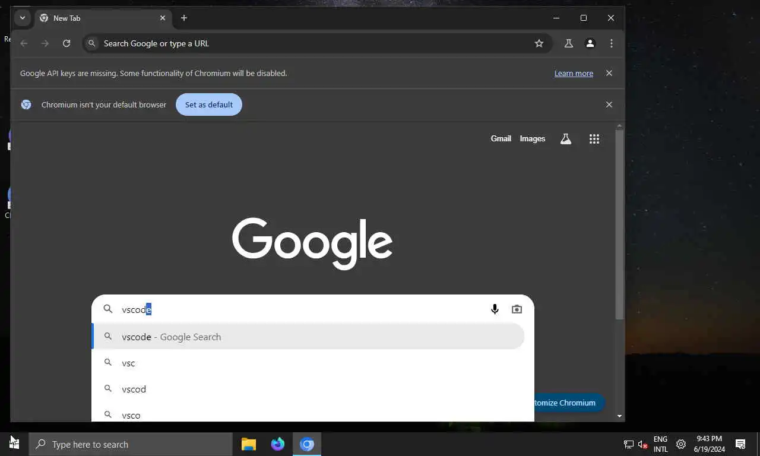Dismiss the Google API keys infobar
The height and width of the screenshot is (456, 760).
[609, 73]
